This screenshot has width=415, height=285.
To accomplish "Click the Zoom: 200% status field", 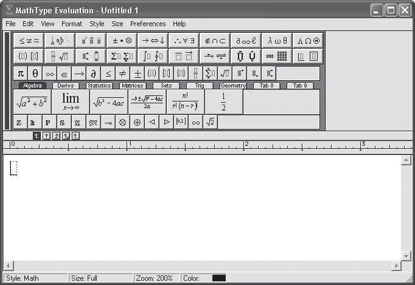I will coord(155,278).
